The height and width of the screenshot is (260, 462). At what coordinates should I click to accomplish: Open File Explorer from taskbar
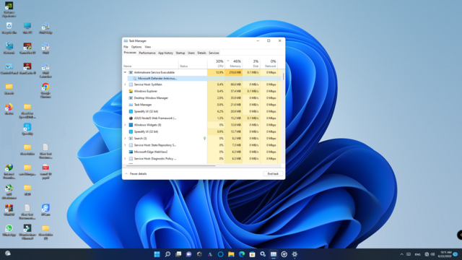point(231,254)
